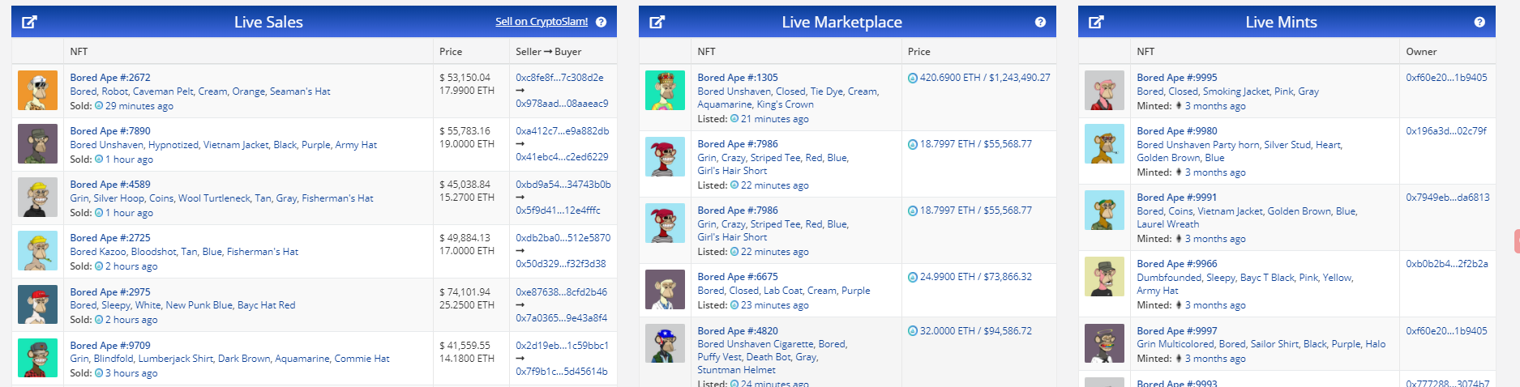
Task: Open owner address 0x196a3d...02c79f
Action: (1446, 131)
